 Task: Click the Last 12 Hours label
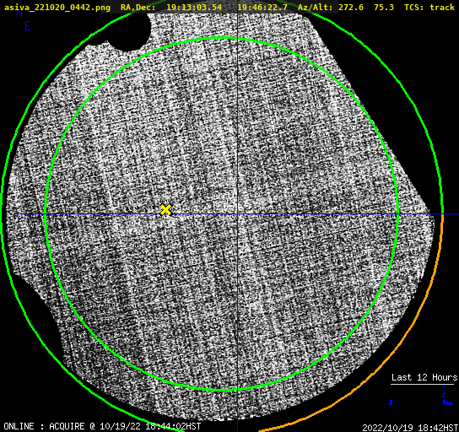[424, 377]
